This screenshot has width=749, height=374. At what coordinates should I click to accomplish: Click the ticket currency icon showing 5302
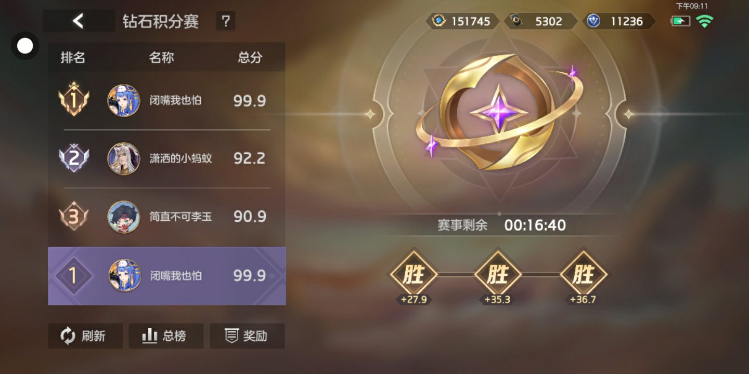click(517, 21)
